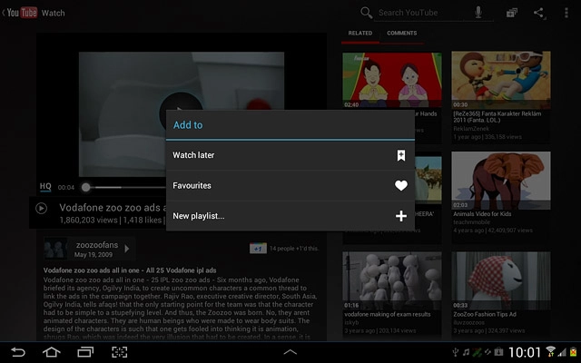Choose Favourites in Add to dialog
This screenshot has width=581, height=363.
tap(290, 185)
